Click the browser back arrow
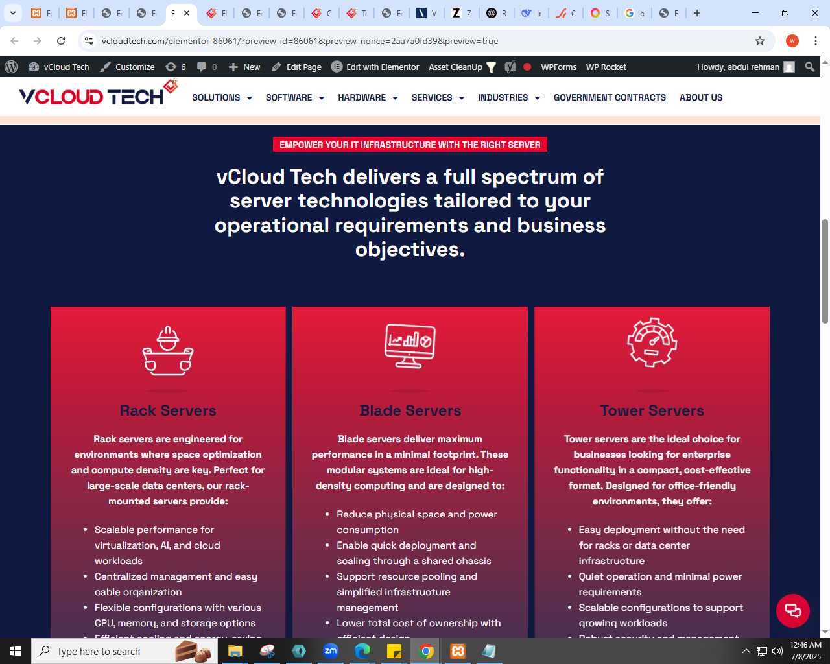 (x=14, y=41)
